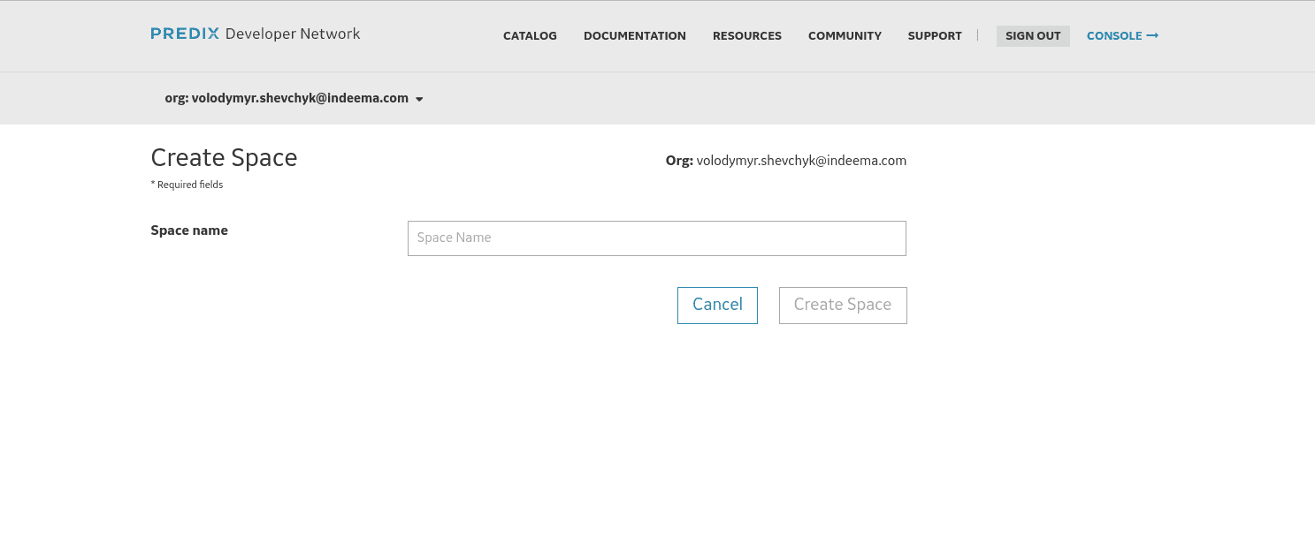Click the Create Space button
Image resolution: width=1315 pixels, height=559 pixels.
842,305
